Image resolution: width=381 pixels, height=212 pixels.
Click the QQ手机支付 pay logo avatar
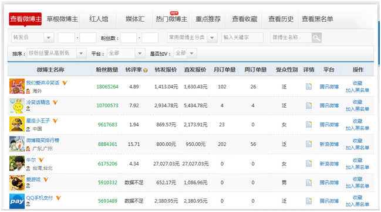(x=17, y=201)
